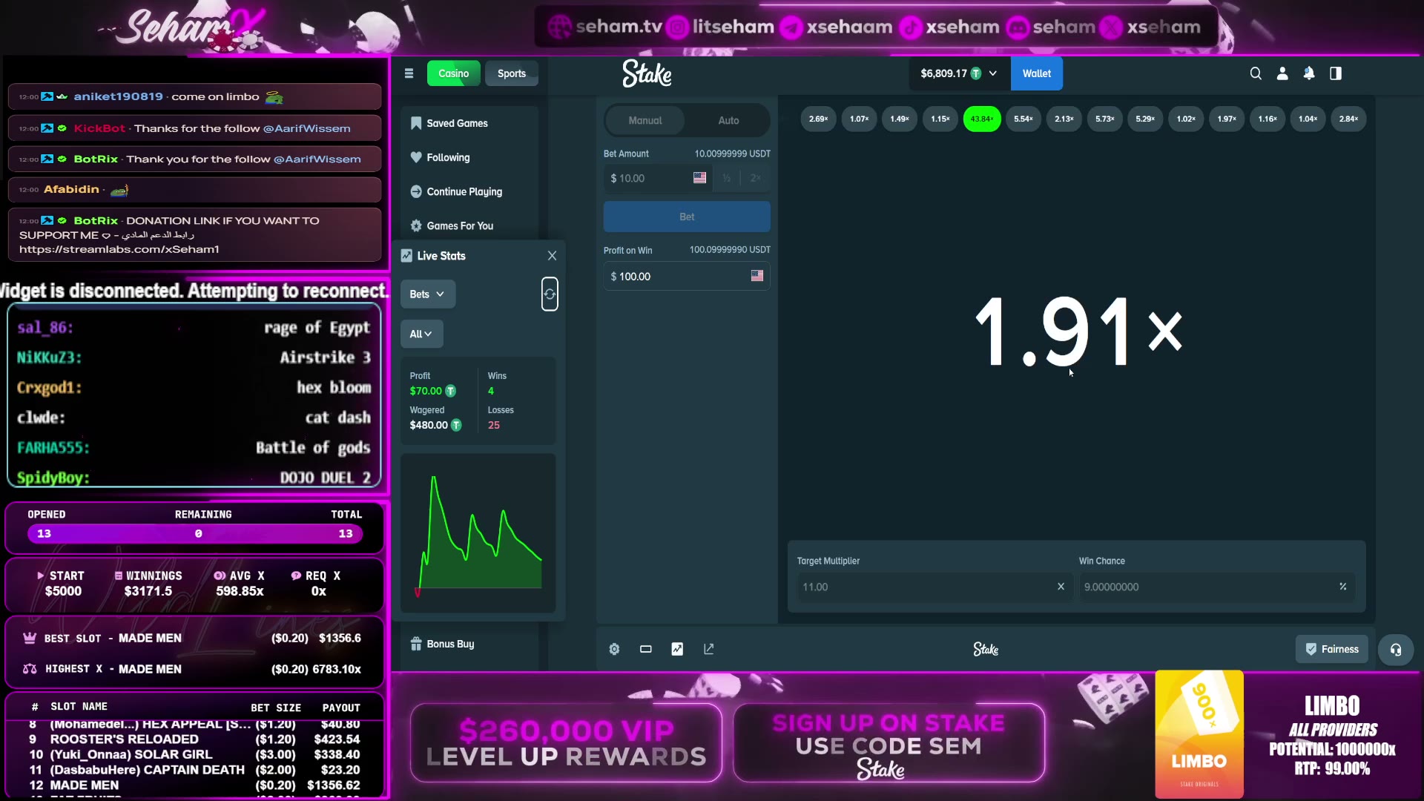Click the Live Stats chart header icon
1424x801 pixels.
point(406,256)
